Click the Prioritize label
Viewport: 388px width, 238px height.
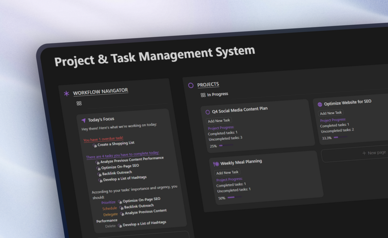[108, 202]
